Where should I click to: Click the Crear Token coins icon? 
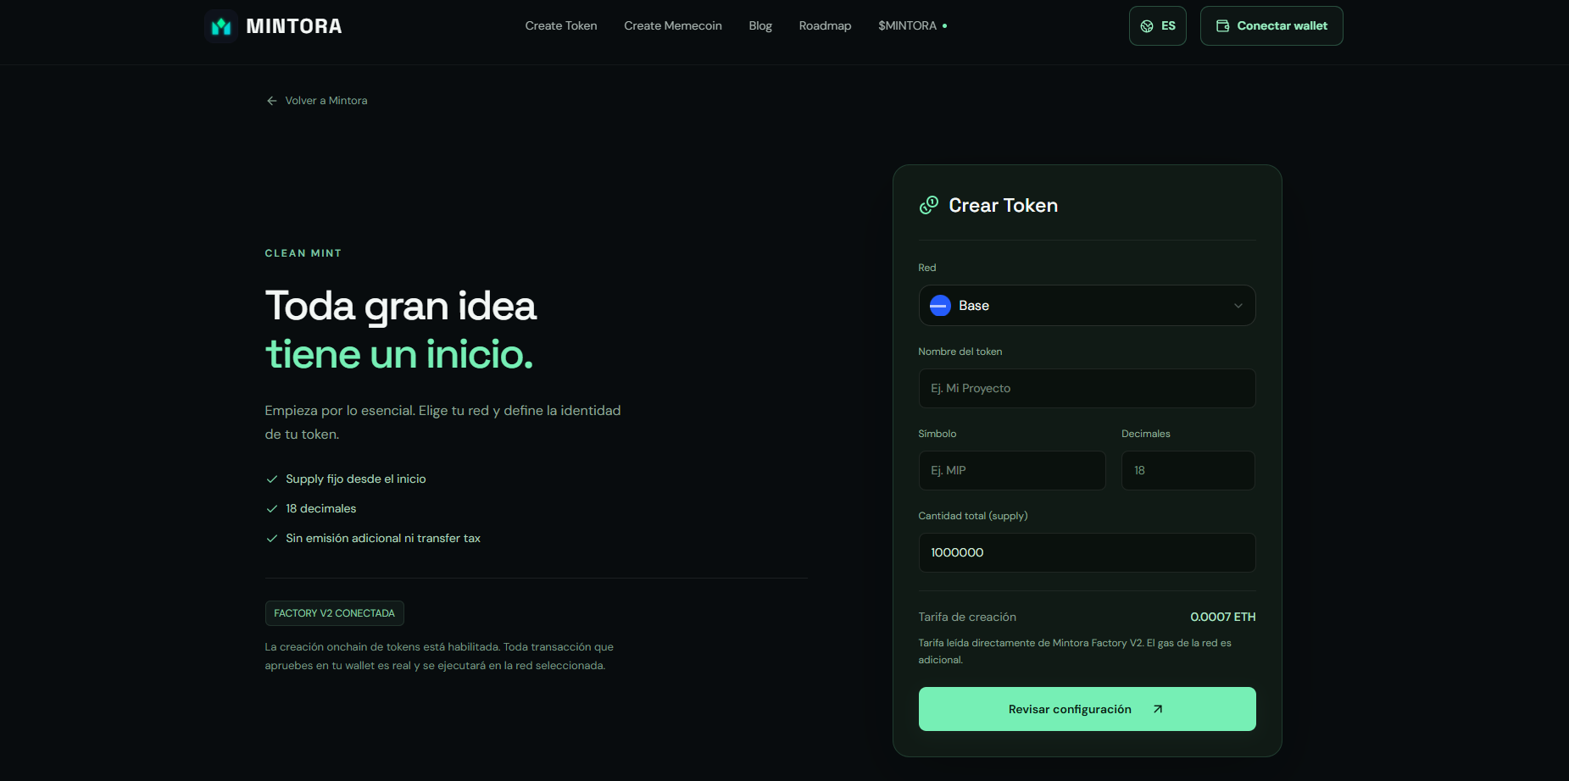tap(929, 205)
